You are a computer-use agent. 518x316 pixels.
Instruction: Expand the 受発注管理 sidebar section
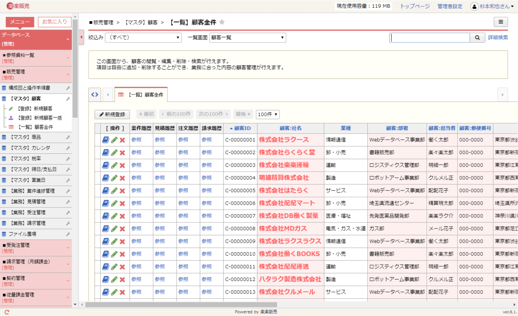pos(35,247)
